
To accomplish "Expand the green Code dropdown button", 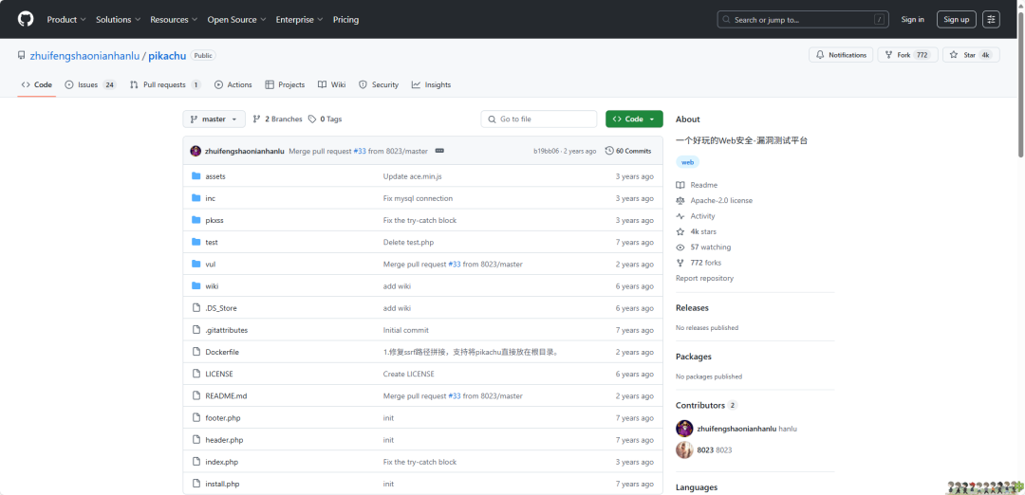I will pyautogui.click(x=634, y=119).
